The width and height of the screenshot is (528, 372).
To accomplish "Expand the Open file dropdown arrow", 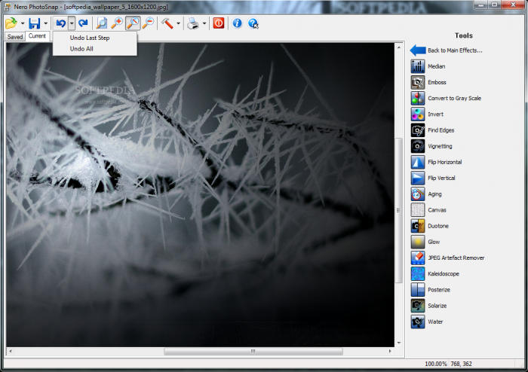I will pos(23,23).
